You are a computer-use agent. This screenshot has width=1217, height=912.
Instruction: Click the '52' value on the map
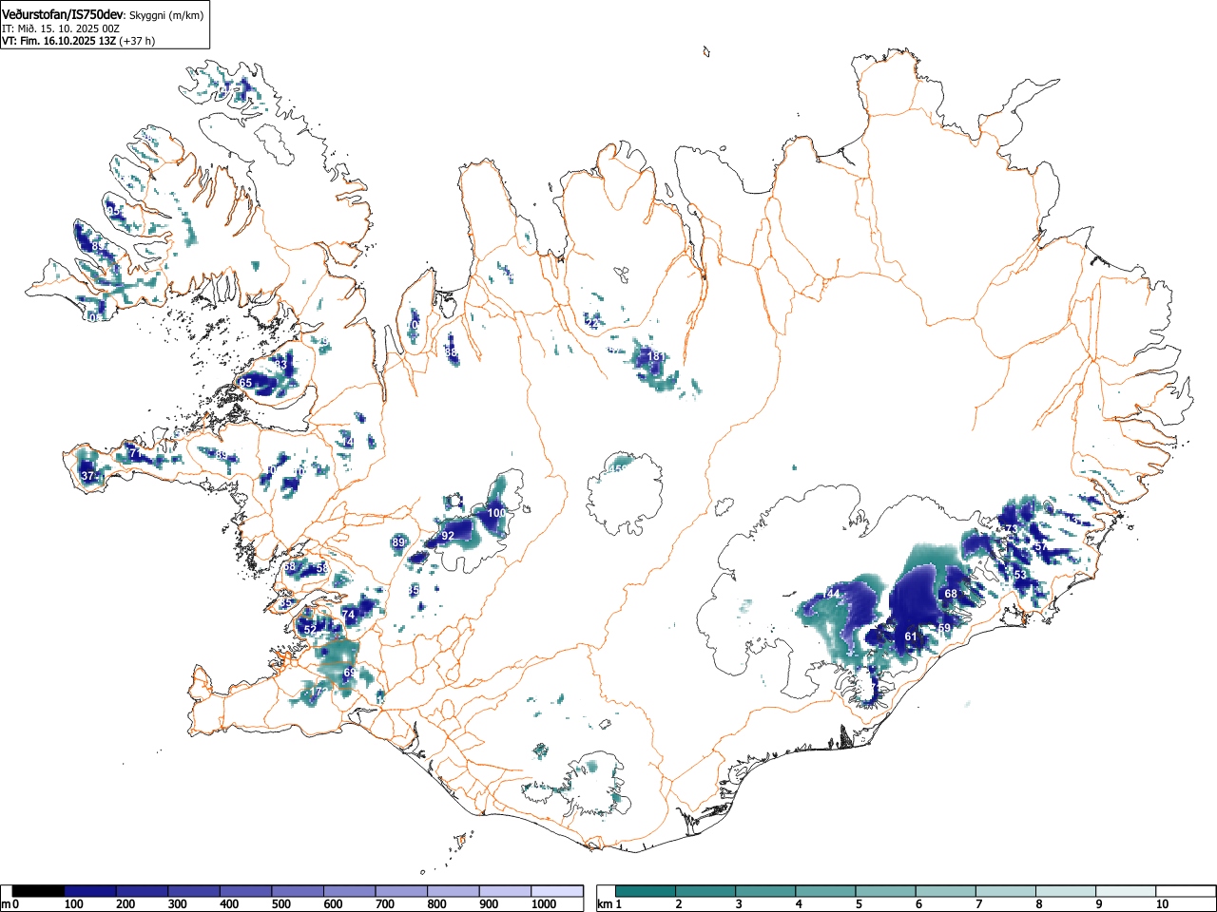[310, 630]
